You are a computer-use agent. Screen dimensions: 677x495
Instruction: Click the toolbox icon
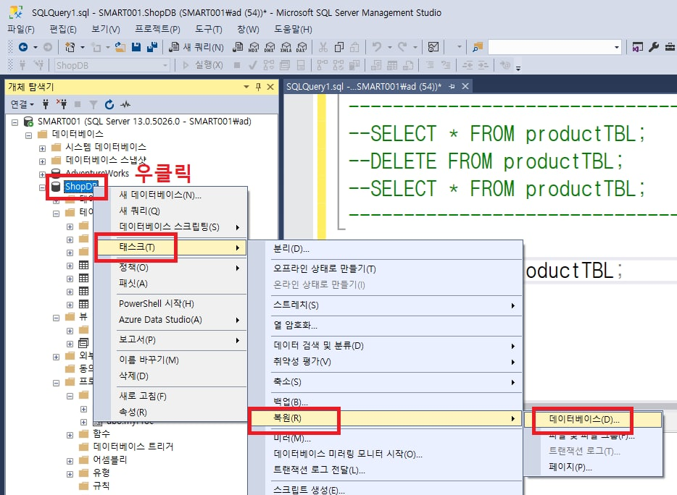click(670, 47)
